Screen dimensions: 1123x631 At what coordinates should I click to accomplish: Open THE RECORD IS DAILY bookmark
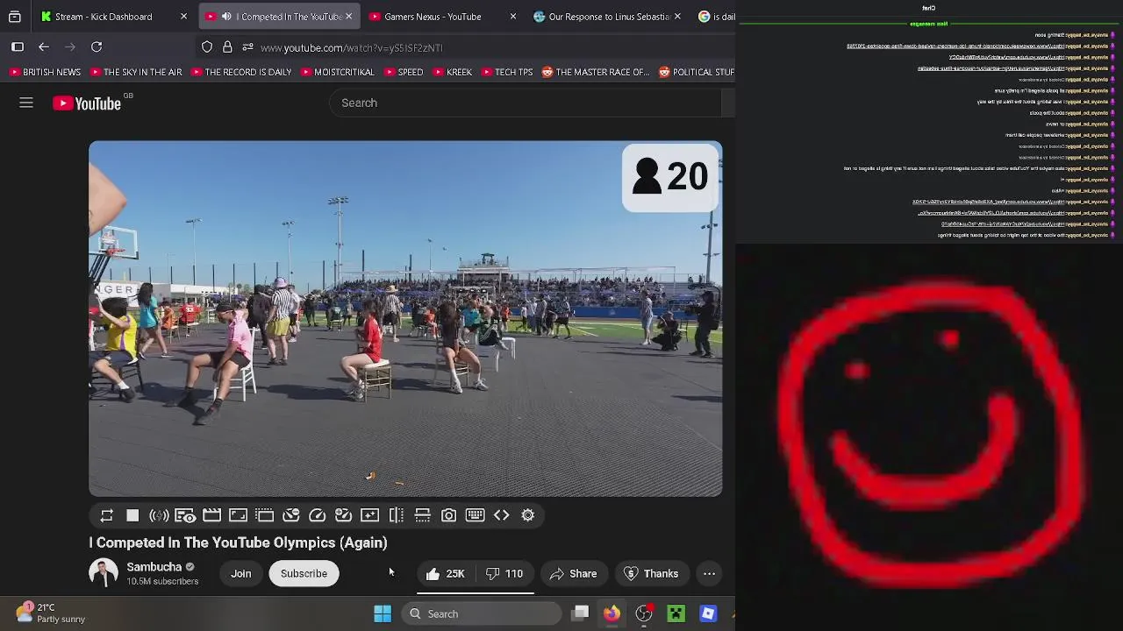pos(240,72)
